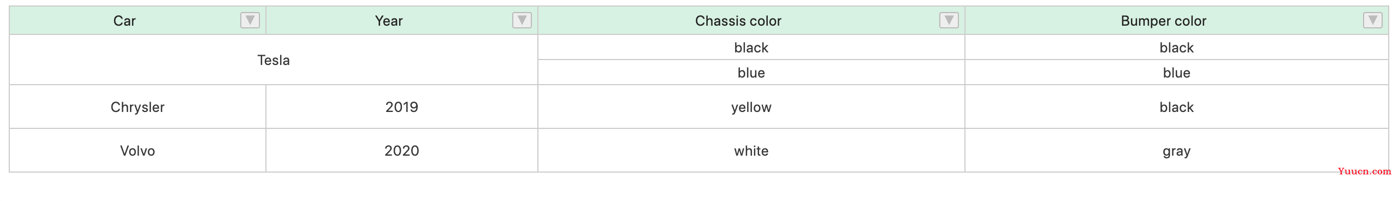Select Tesla's black chassis color cell
The height and width of the screenshot is (201, 1398).
751,48
